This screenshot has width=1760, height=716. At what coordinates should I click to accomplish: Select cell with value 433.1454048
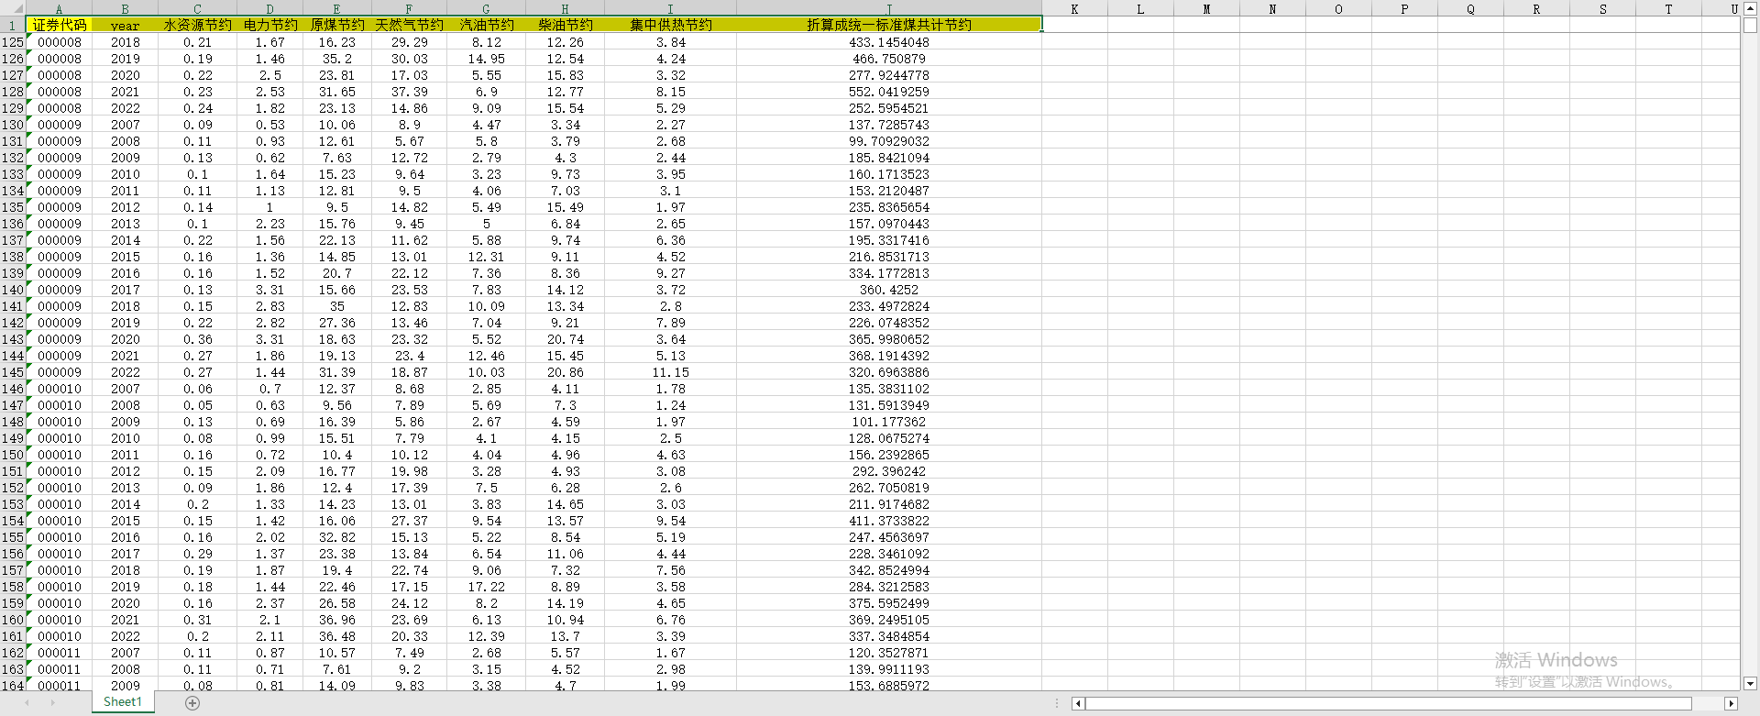(888, 42)
